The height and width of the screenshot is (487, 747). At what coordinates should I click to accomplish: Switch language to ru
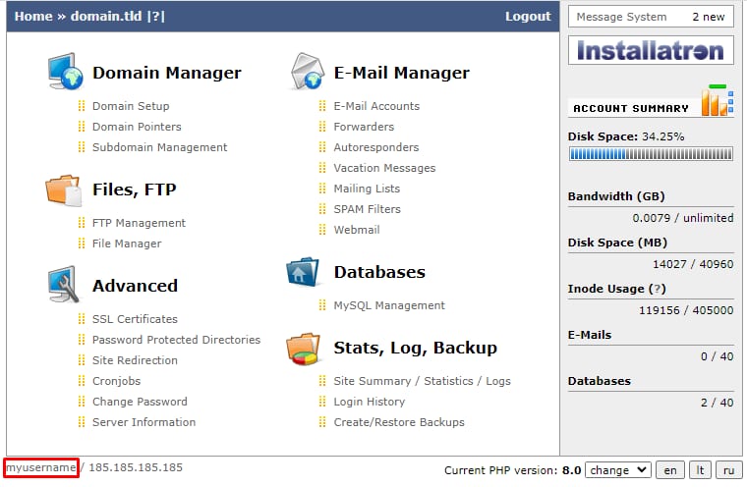(728, 470)
